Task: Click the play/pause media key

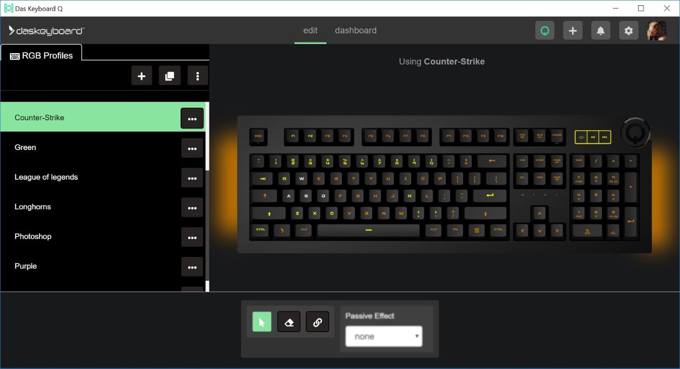Action: click(593, 137)
